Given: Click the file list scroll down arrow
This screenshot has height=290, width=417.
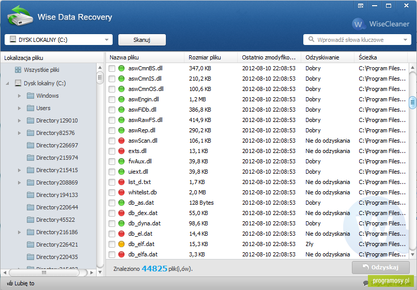Looking at the screenshot, I should (x=412, y=255).
